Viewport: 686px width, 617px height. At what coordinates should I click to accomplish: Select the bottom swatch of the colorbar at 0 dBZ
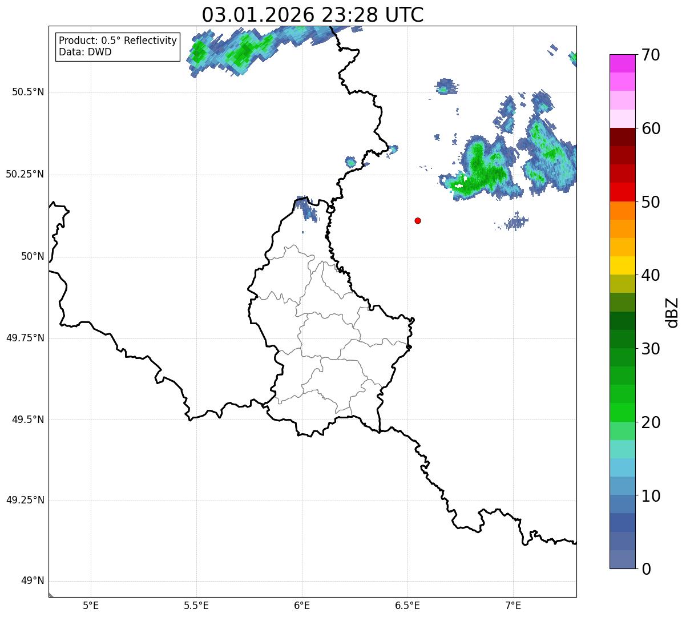tap(622, 559)
